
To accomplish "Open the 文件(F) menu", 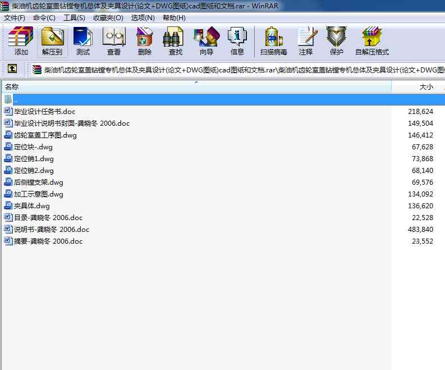I will point(15,17).
